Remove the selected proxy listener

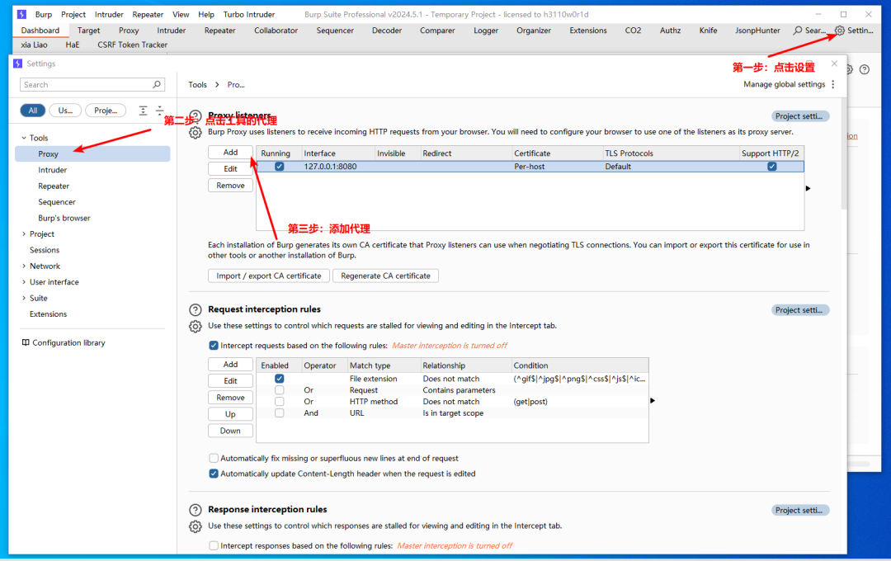click(230, 186)
